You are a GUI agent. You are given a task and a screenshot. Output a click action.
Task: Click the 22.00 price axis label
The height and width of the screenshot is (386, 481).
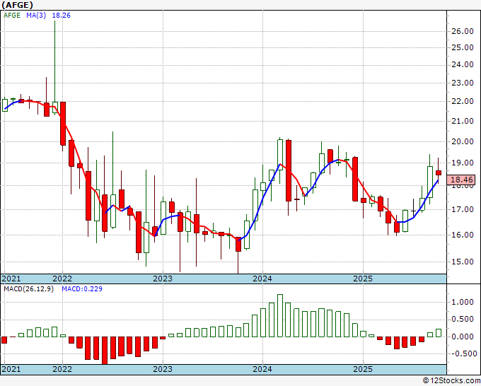463,102
